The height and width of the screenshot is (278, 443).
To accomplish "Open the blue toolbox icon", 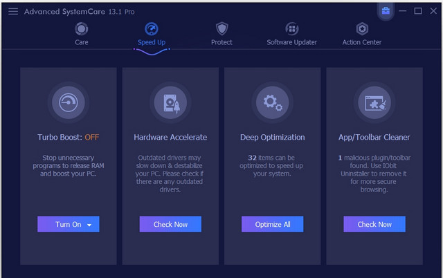I will pos(386,11).
